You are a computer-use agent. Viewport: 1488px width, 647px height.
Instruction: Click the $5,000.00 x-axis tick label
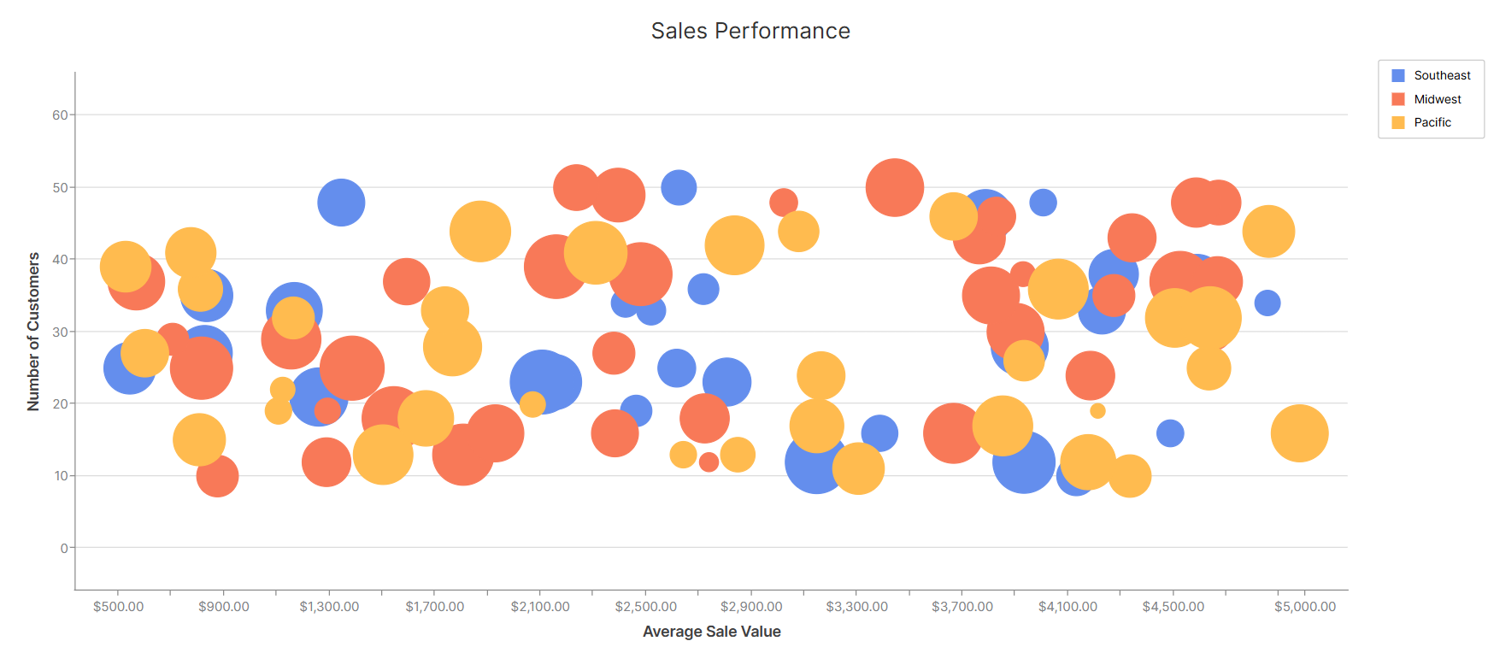click(x=1304, y=607)
